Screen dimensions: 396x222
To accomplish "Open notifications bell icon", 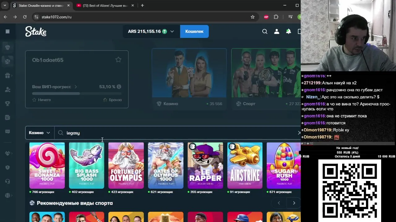I will pos(288,31).
